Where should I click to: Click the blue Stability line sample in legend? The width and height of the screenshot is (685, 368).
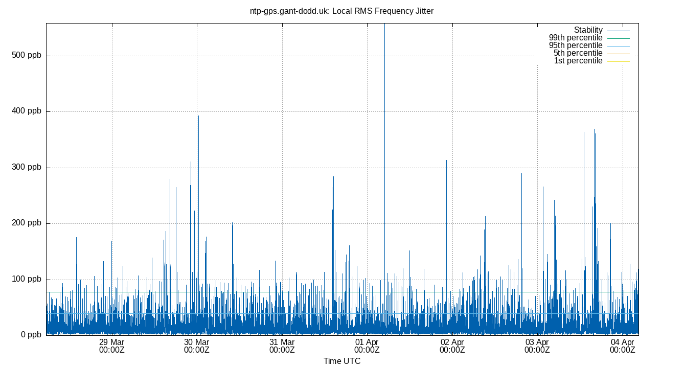[619, 30]
